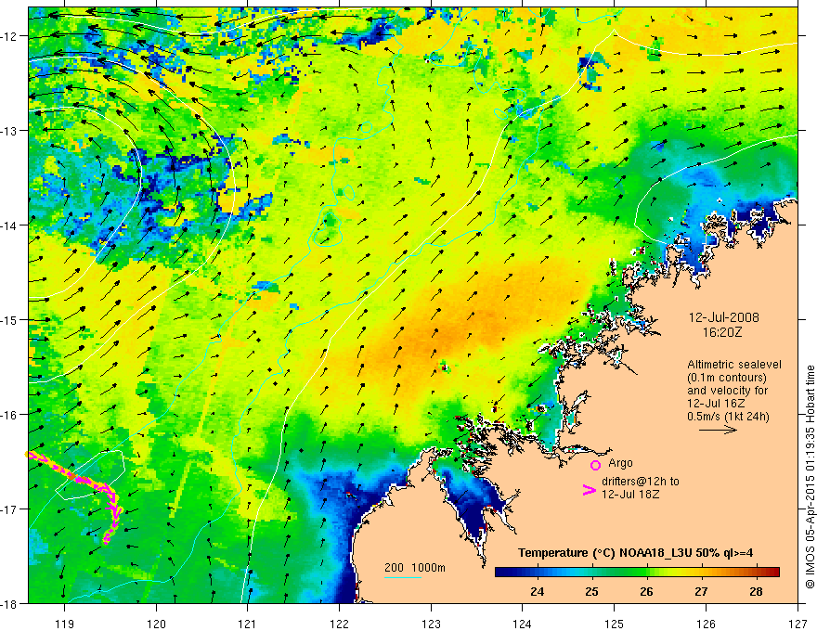Click the '123' longitude axis label
817x631 pixels.
[x=431, y=624]
